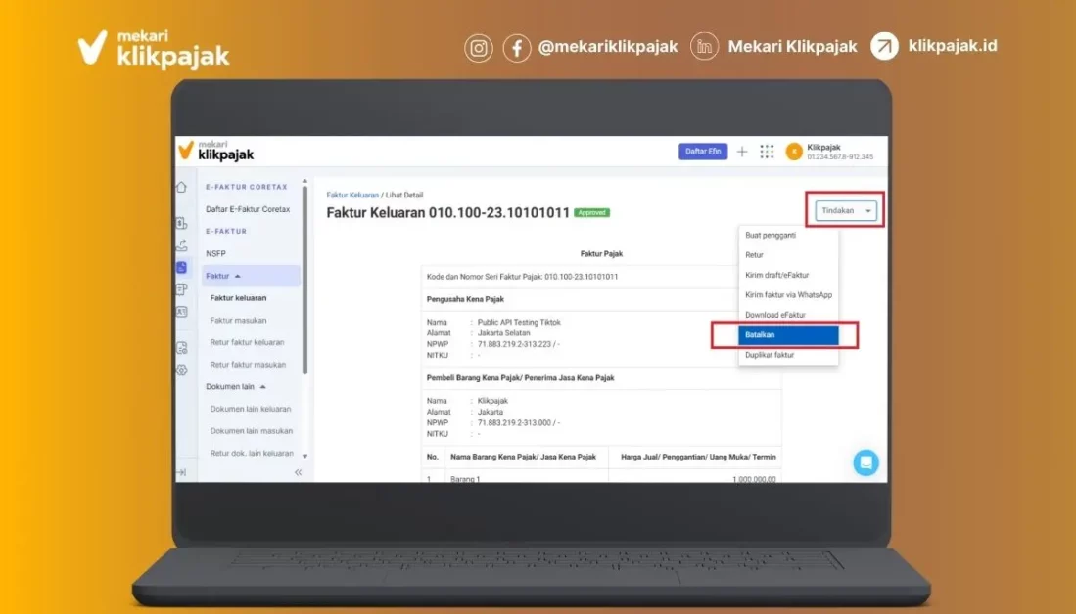Open the settings gear icon in the sidebar

[182, 370]
